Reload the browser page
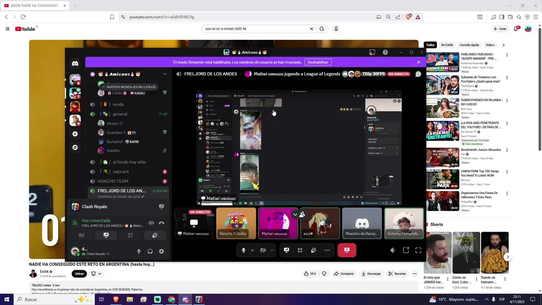 [23, 17]
